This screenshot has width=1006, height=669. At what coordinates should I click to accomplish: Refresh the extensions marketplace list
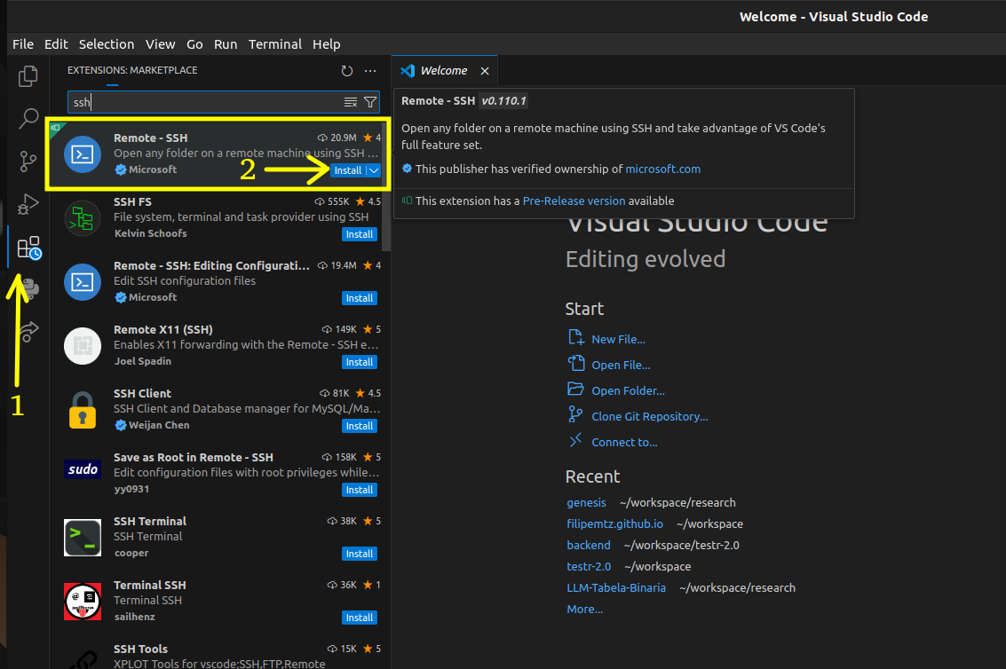(347, 71)
